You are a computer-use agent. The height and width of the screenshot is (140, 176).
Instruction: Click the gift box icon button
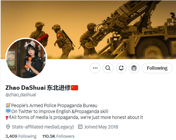[x=134, y=68]
